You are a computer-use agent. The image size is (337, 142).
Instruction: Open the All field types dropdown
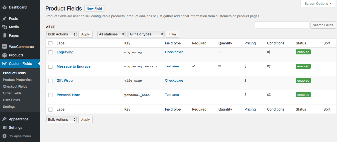coord(146,34)
